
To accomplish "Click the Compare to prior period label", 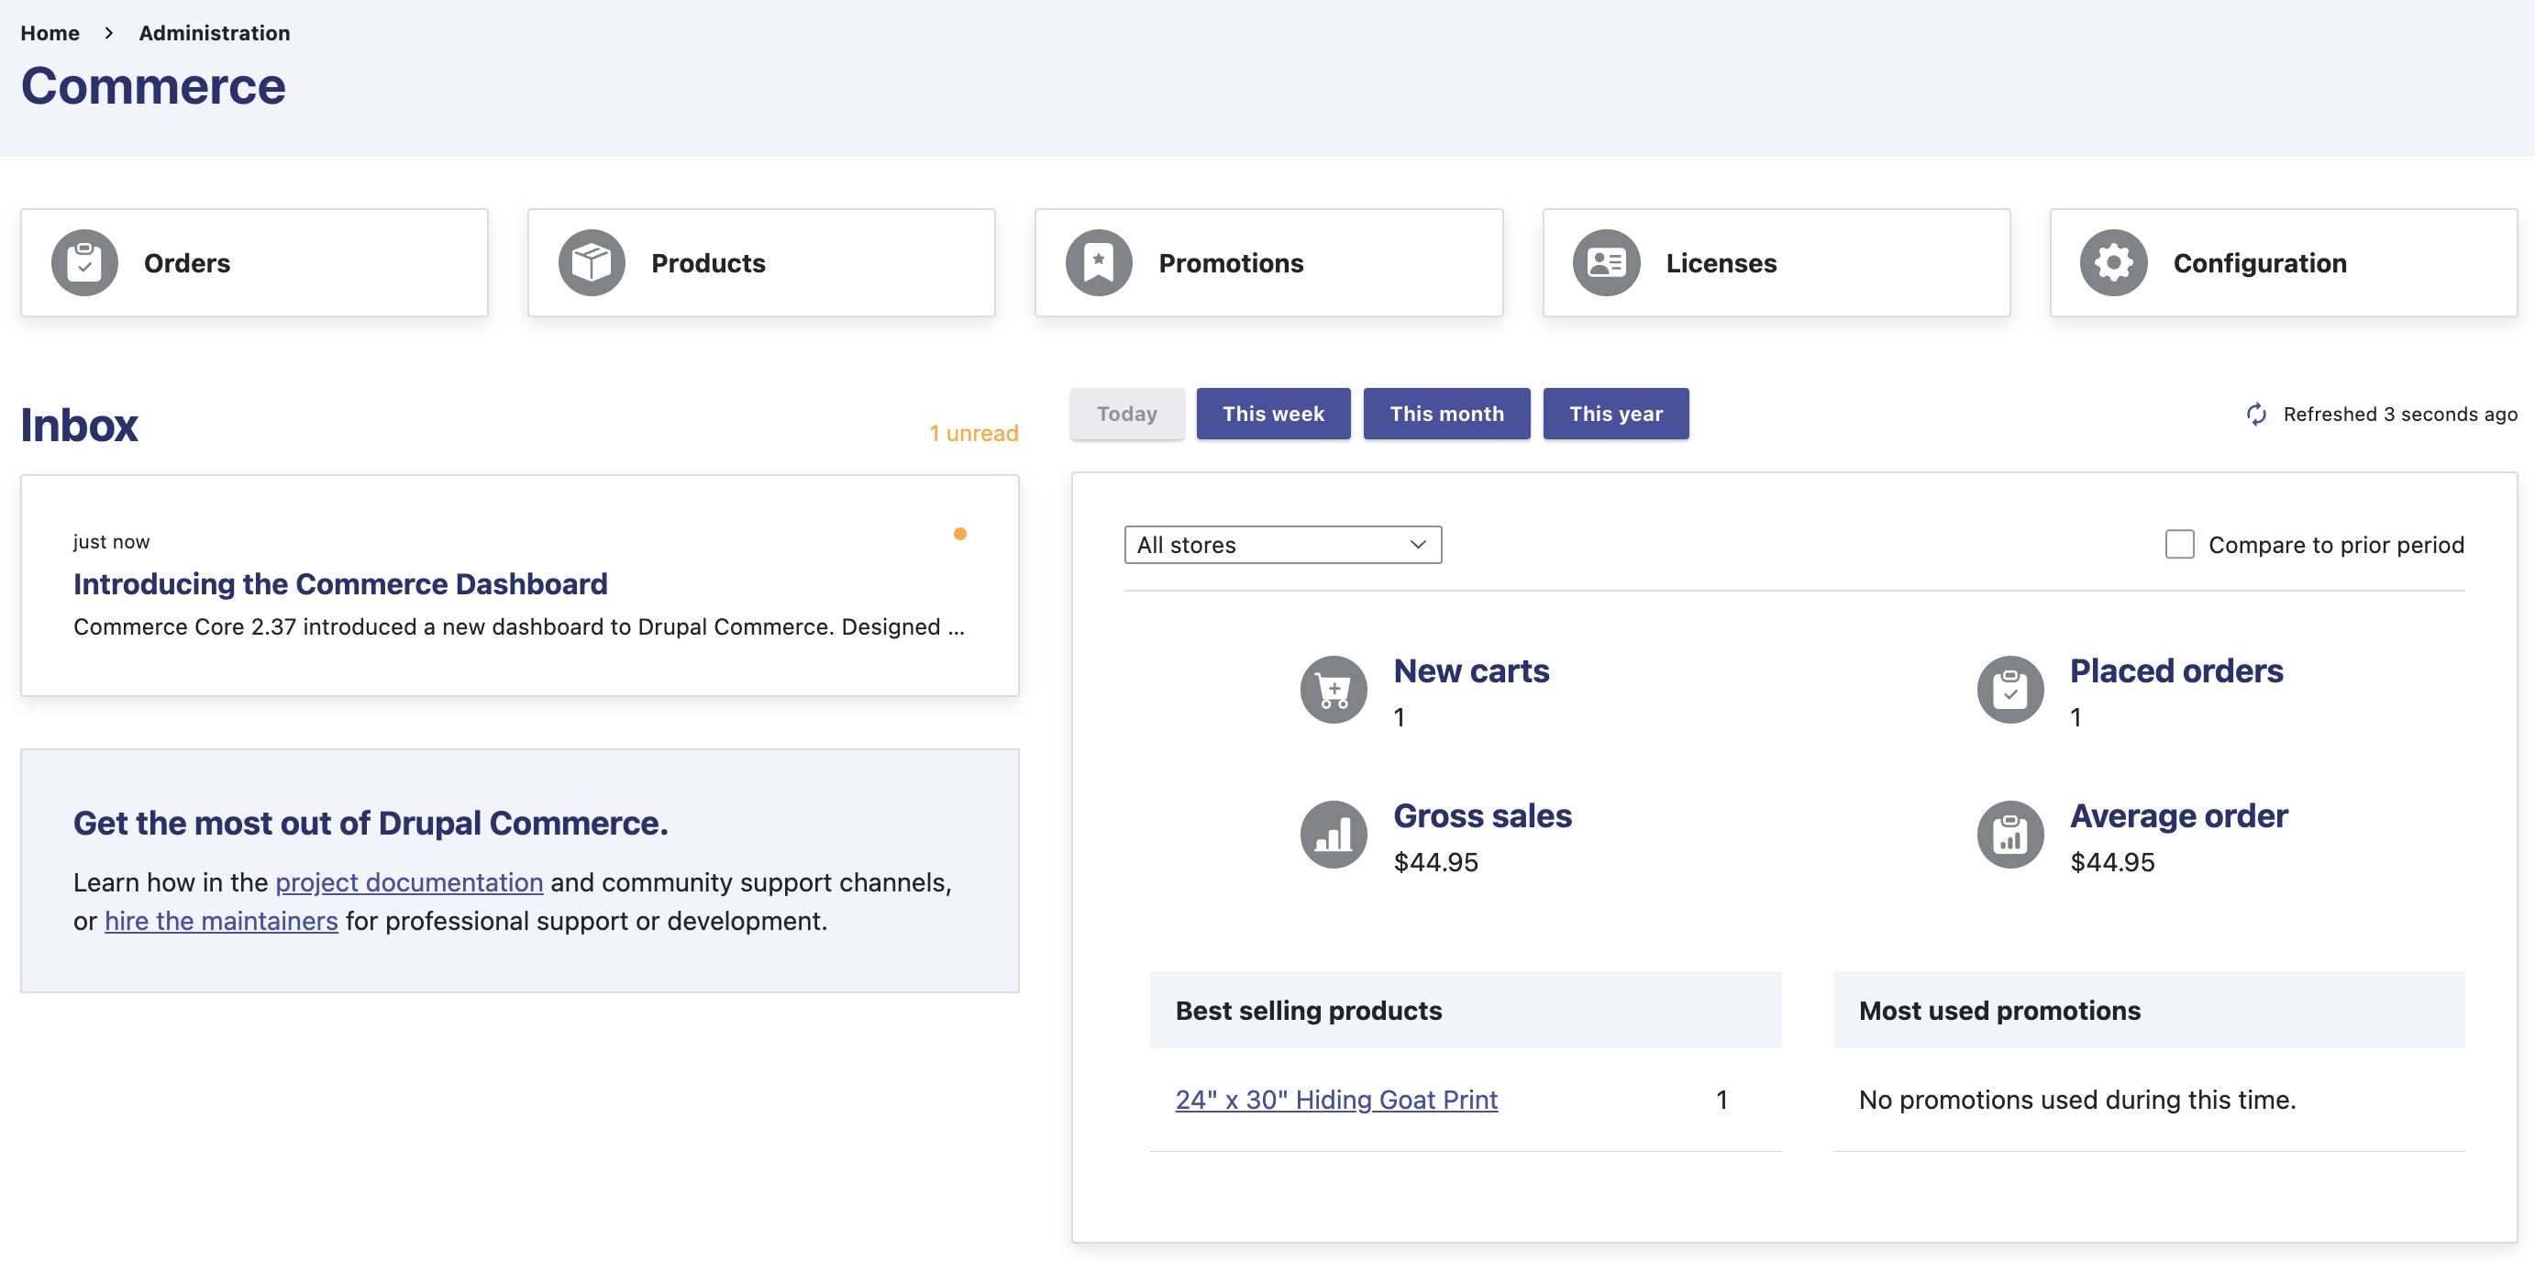I will pyautogui.click(x=2336, y=545).
